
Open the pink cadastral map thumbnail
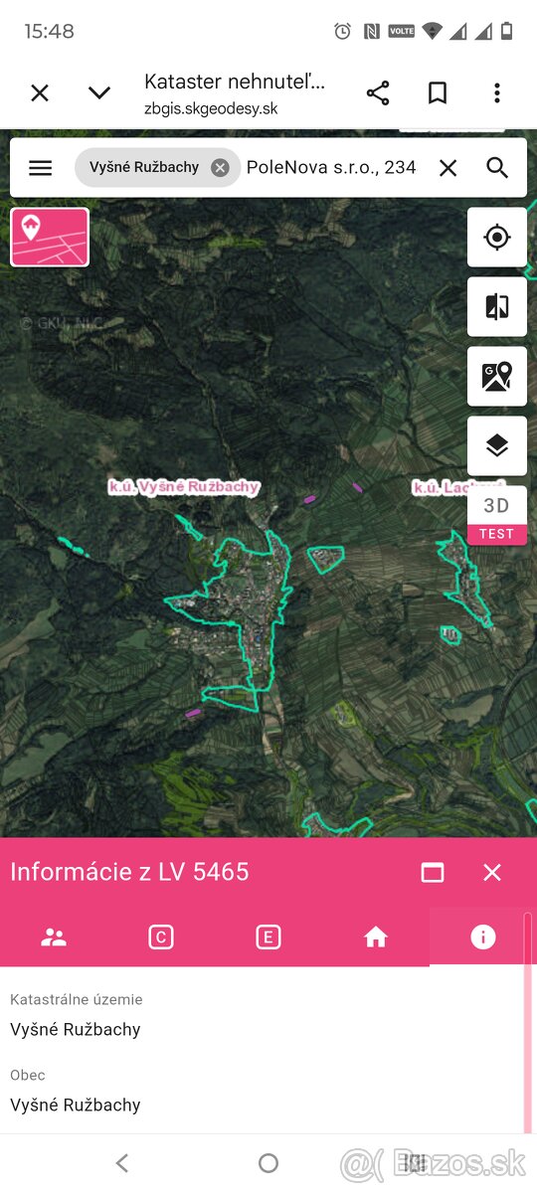pos(50,237)
